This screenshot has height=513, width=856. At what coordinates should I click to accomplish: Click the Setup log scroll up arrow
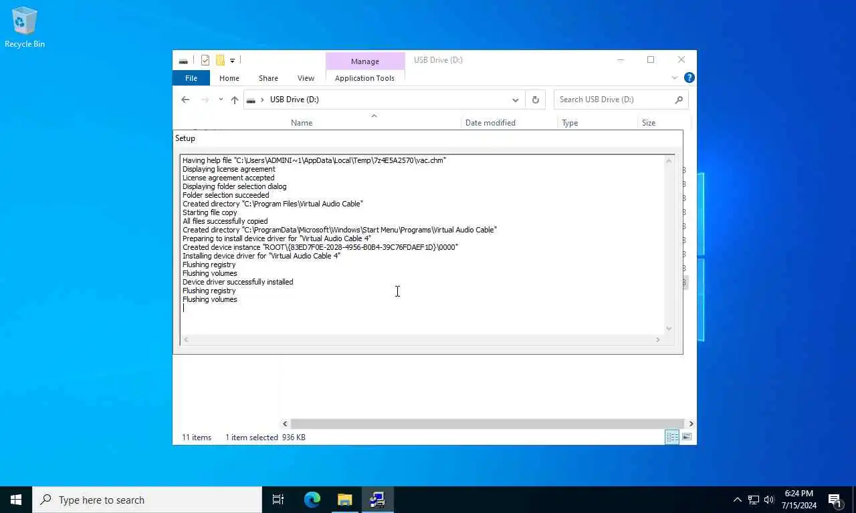(x=669, y=161)
